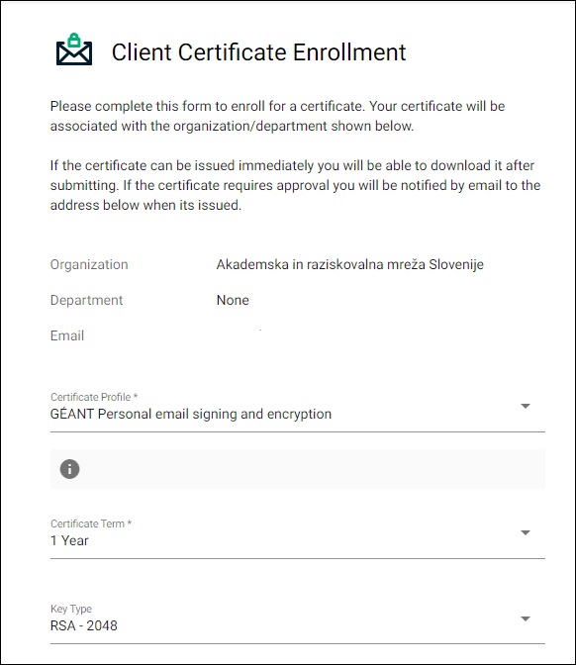Click the Akademska in raziskovalna mreža Slovenije text
576x665 pixels.
[x=350, y=264]
